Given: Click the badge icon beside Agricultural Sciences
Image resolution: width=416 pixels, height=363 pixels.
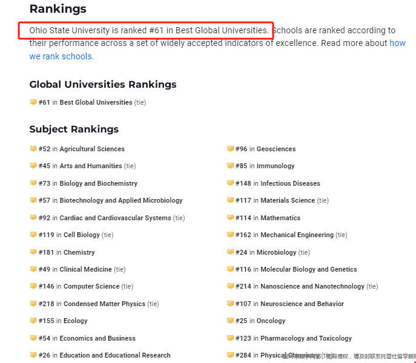Looking at the screenshot, I should tap(33, 148).
